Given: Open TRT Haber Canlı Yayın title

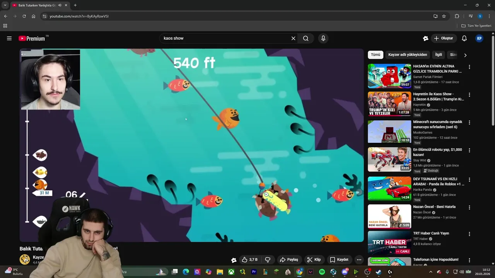Looking at the screenshot, I should tap(431, 233).
